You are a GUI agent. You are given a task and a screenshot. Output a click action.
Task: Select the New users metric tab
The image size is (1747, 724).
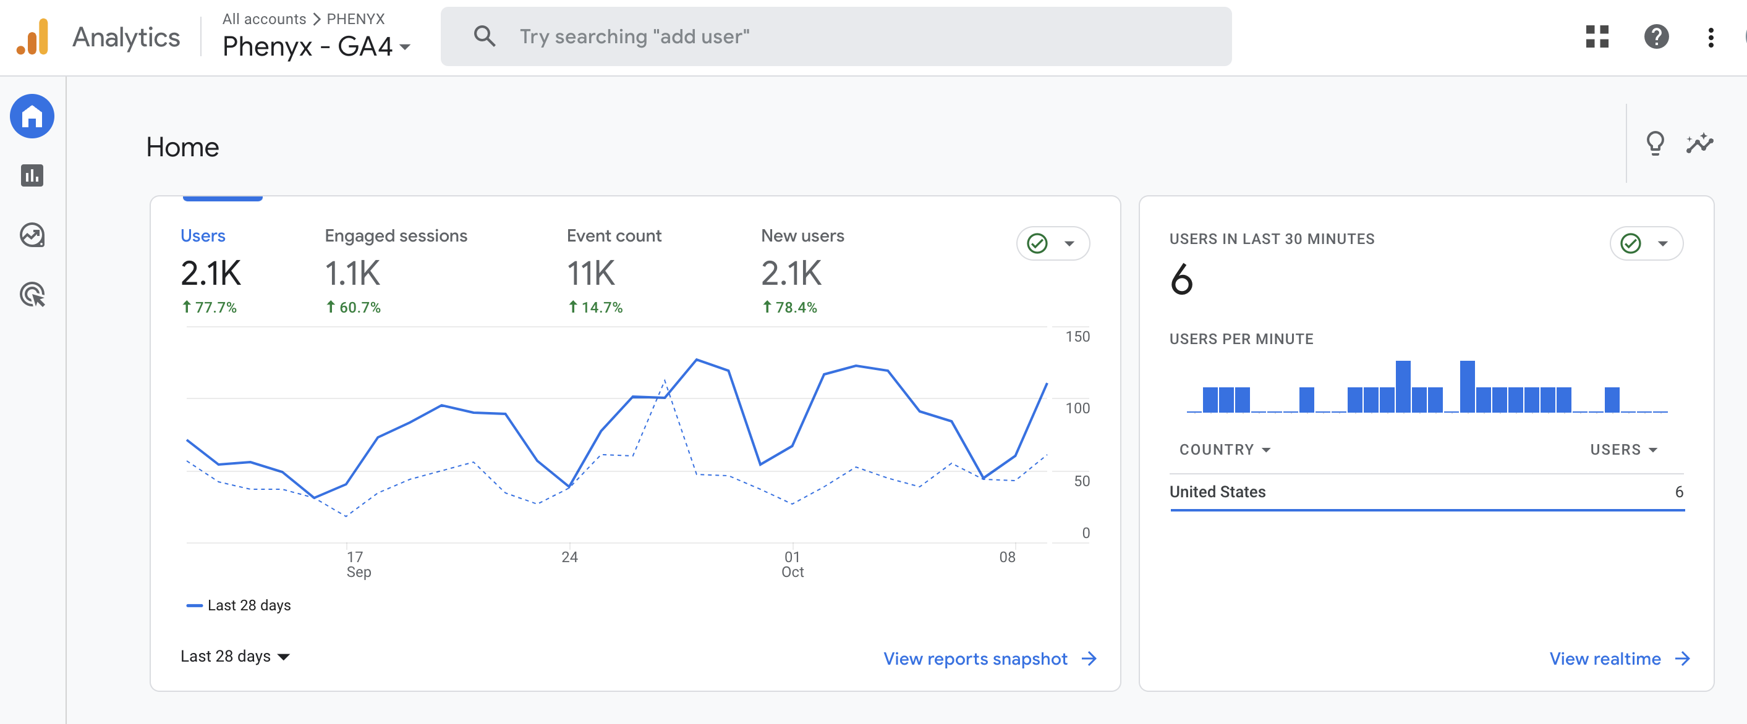802,271
